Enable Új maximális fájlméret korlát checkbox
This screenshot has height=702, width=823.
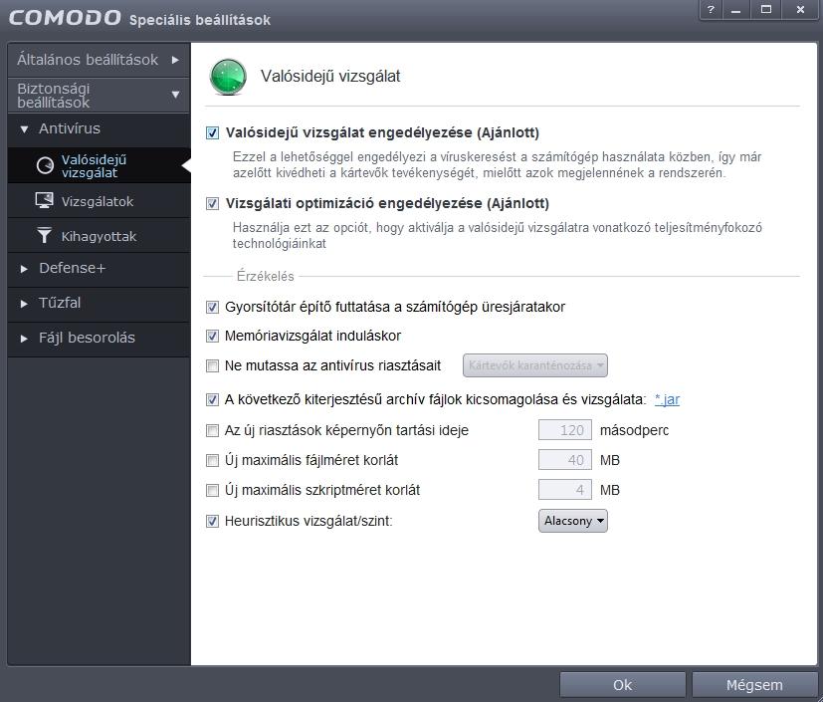click(x=212, y=460)
